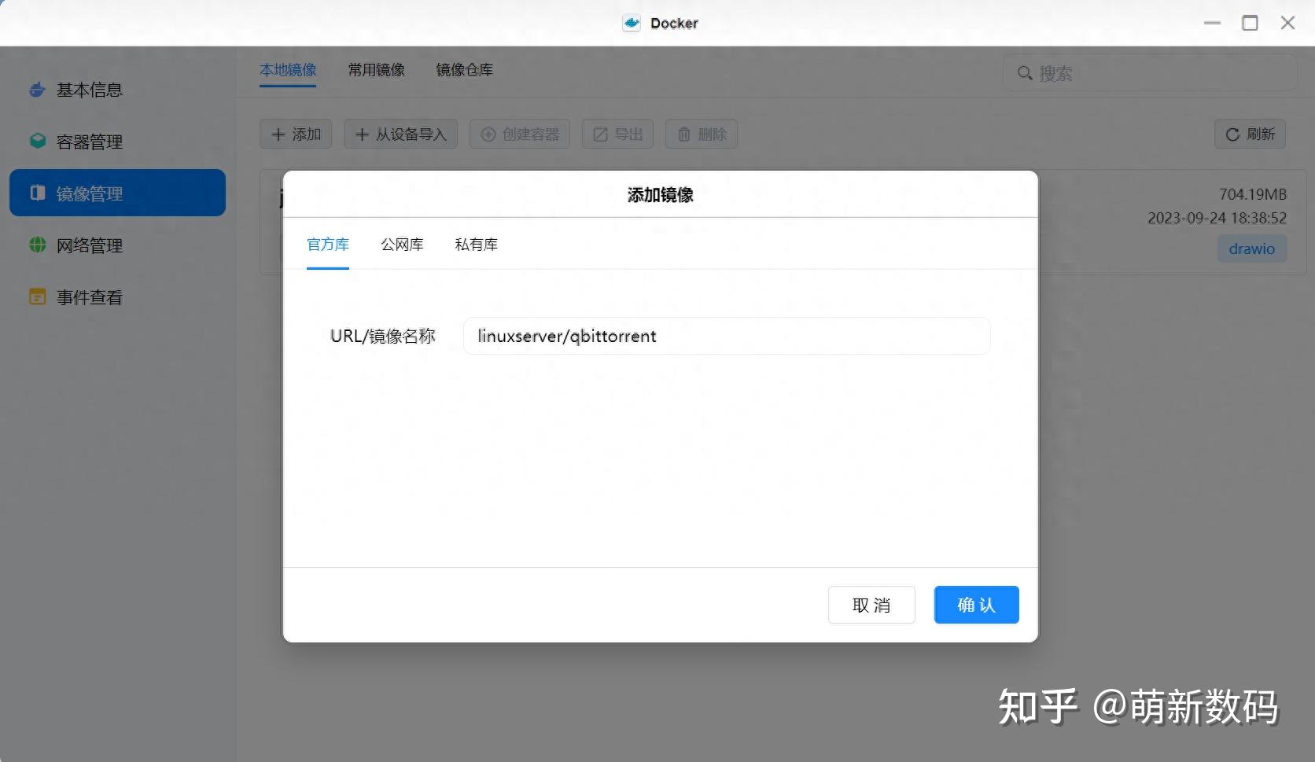Click the 从设备导入 button
The image size is (1315, 762).
(x=401, y=134)
